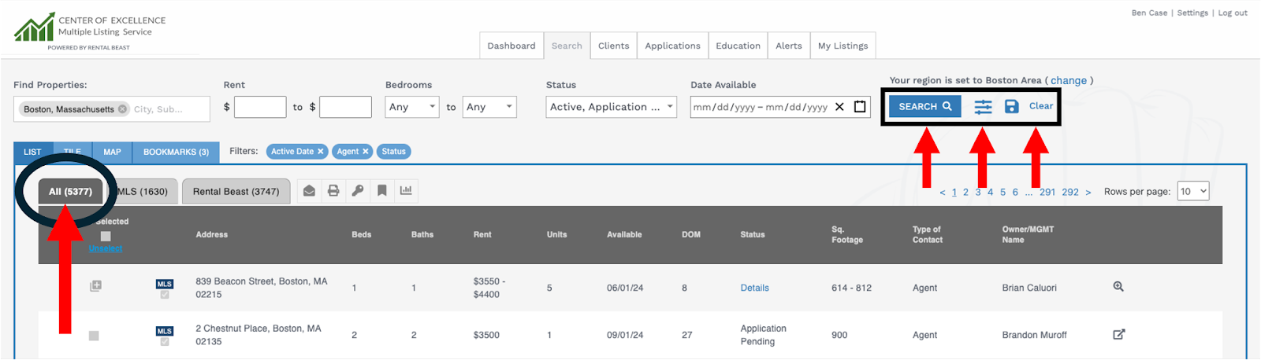Toggle small checkbox under MLS on Chestnut row

(164, 342)
